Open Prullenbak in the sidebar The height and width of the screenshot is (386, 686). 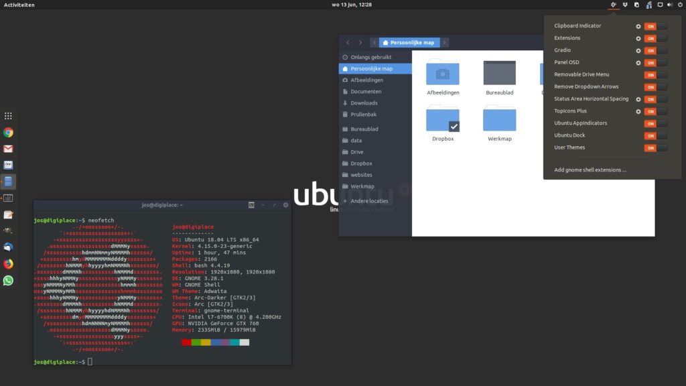(375, 114)
